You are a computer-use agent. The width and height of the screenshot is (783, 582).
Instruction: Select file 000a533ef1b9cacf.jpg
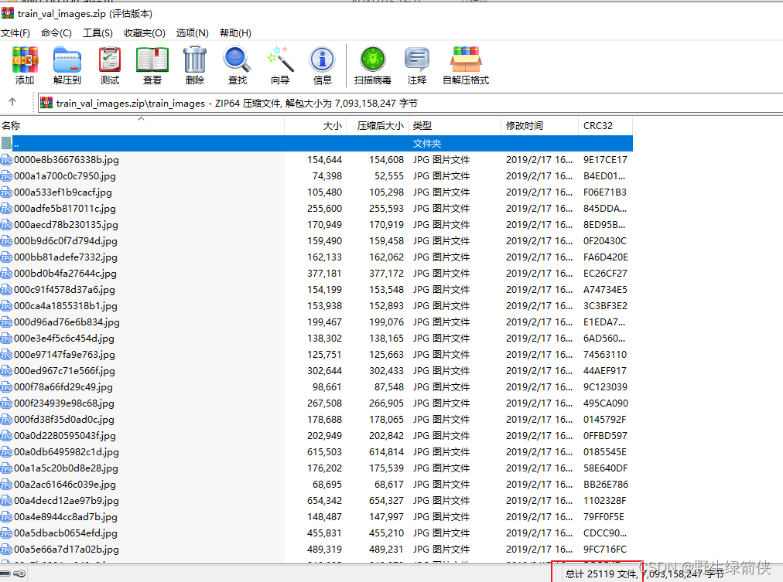[x=63, y=192]
